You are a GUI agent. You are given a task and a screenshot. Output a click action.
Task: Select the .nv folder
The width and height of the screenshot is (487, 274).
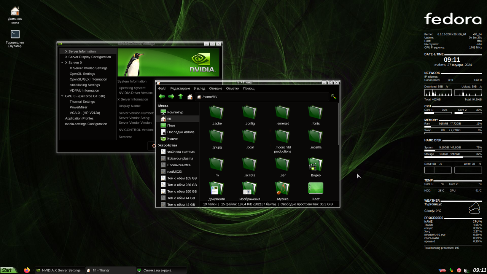click(217, 167)
